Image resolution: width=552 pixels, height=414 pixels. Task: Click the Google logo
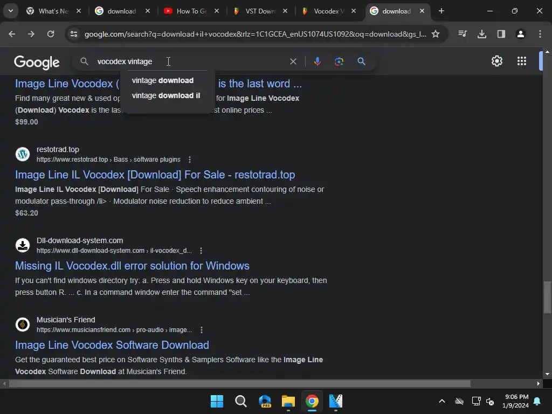pos(37,63)
